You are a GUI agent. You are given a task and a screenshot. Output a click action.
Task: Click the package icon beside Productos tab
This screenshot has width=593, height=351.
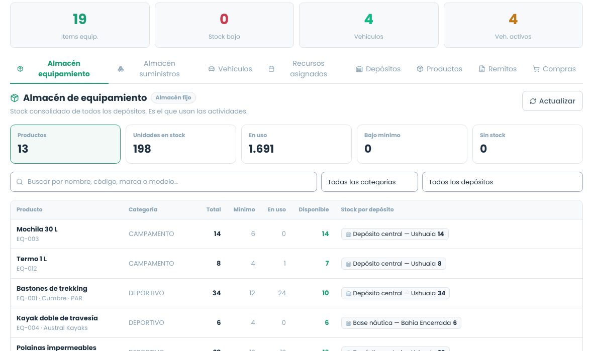click(420, 69)
